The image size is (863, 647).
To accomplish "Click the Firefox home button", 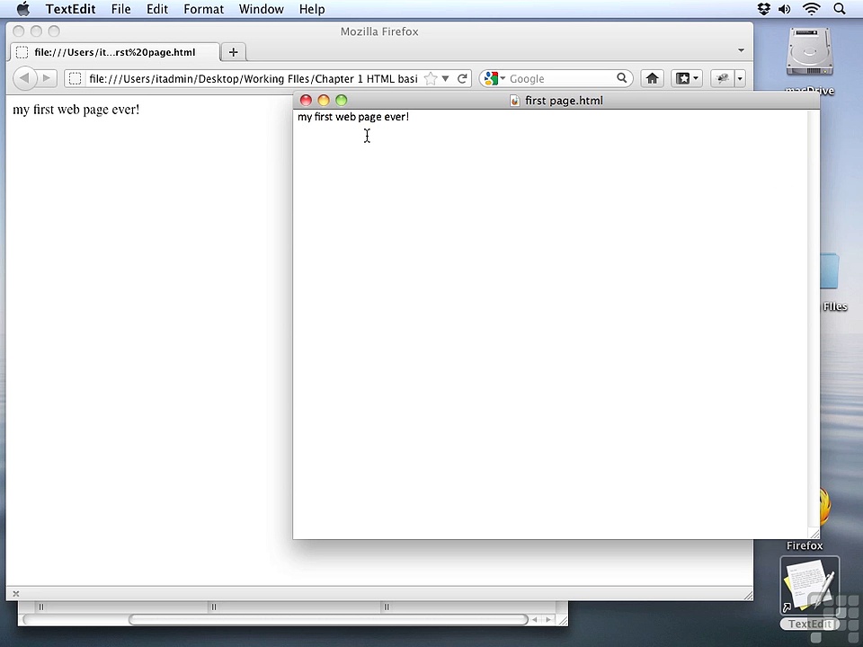I will click(653, 79).
